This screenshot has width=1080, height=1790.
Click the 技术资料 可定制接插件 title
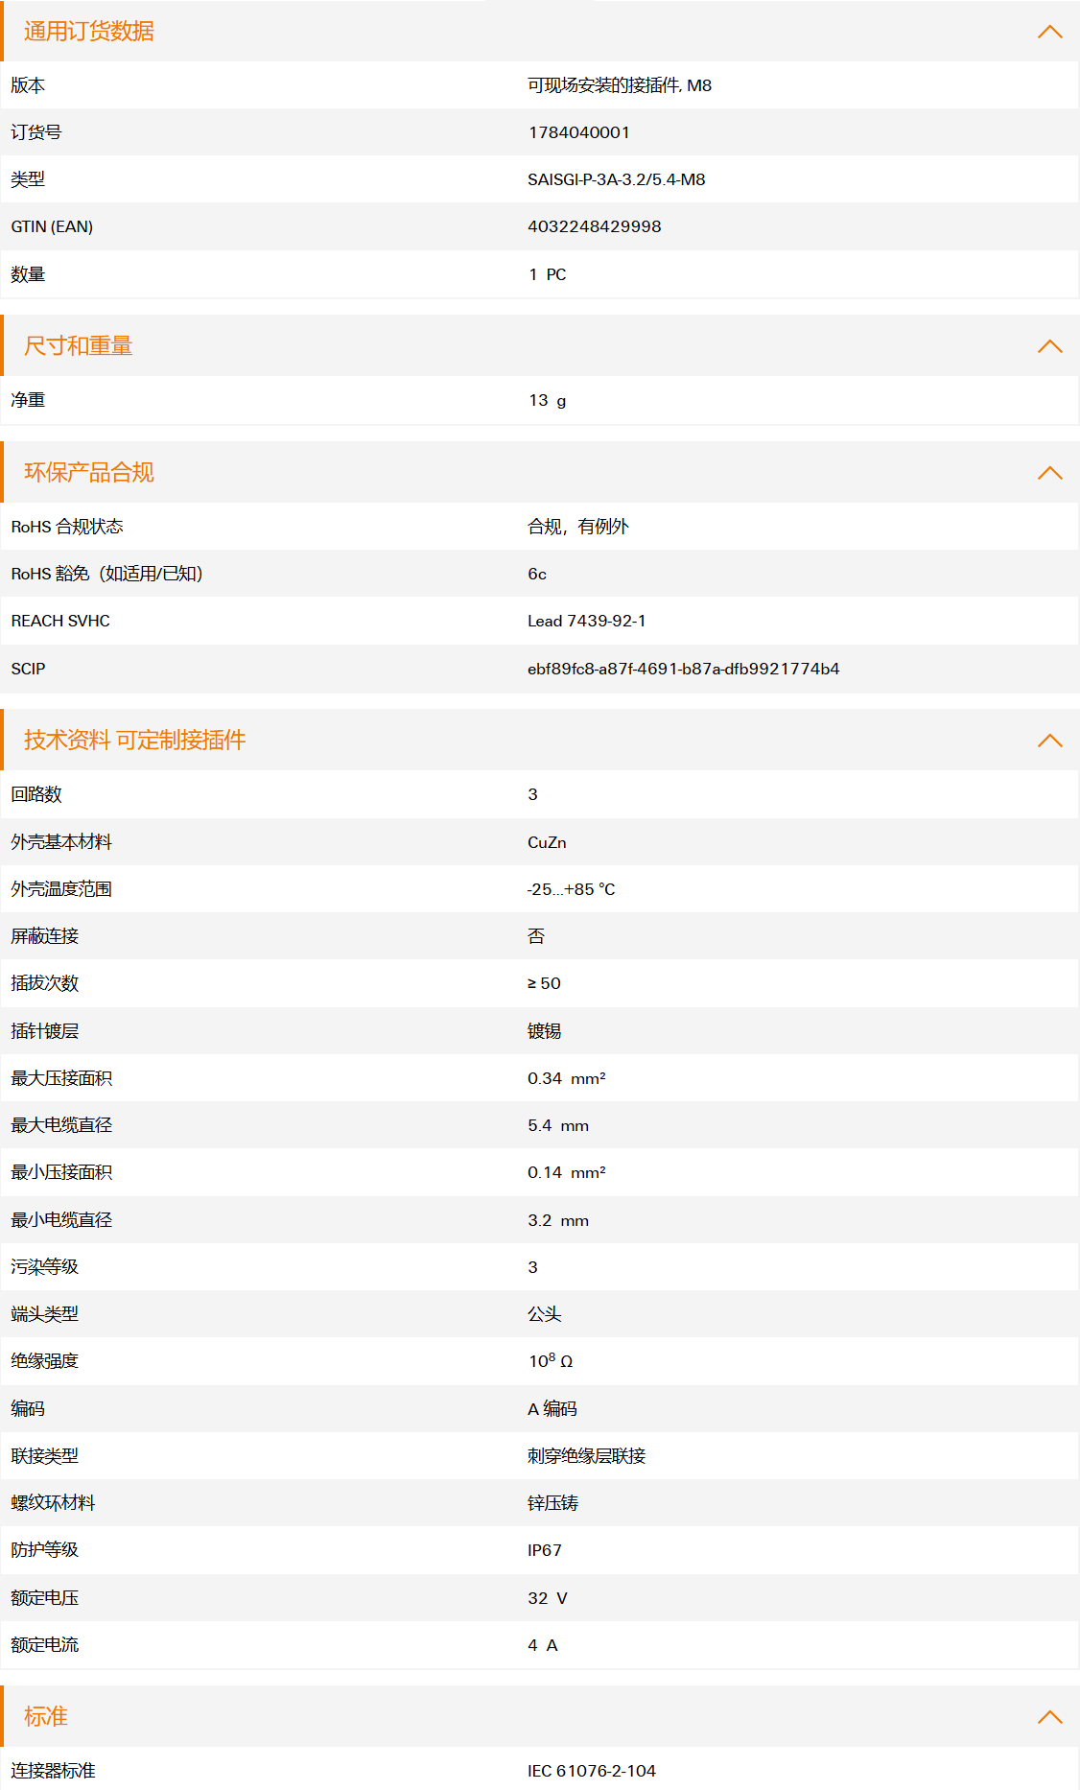click(x=135, y=741)
